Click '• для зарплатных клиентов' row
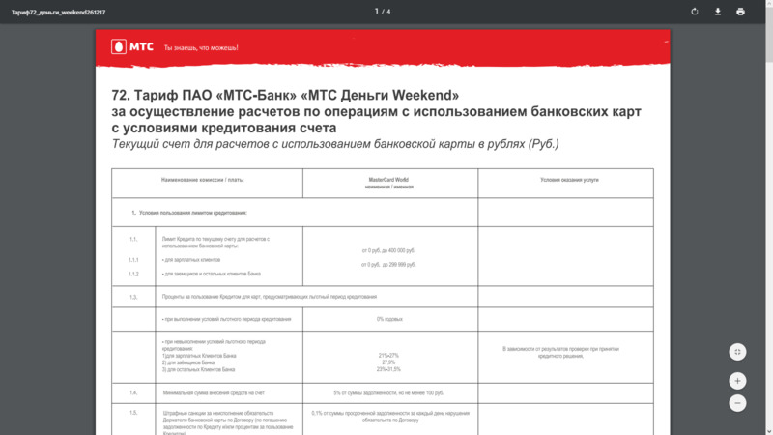Viewport: 773px width, 435px height. tap(191, 260)
